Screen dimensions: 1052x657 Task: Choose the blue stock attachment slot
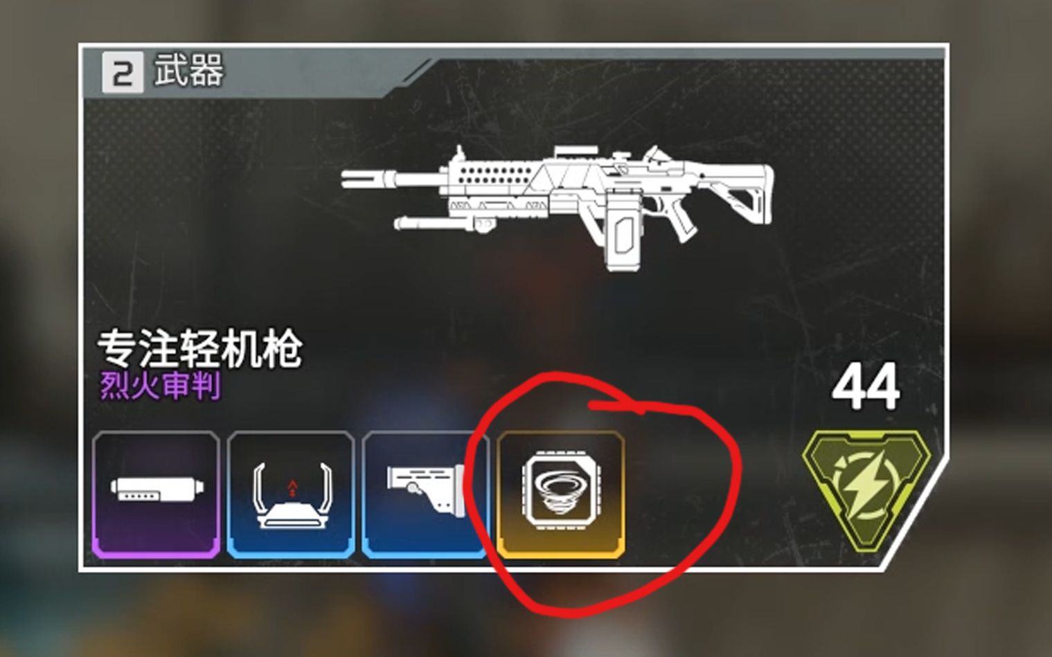click(425, 494)
